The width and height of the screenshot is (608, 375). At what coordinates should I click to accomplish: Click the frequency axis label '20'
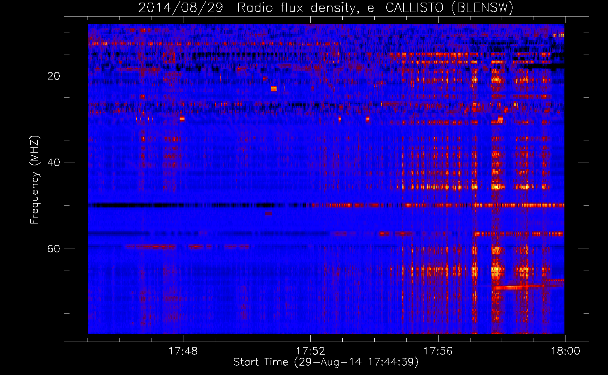point(54,76)
